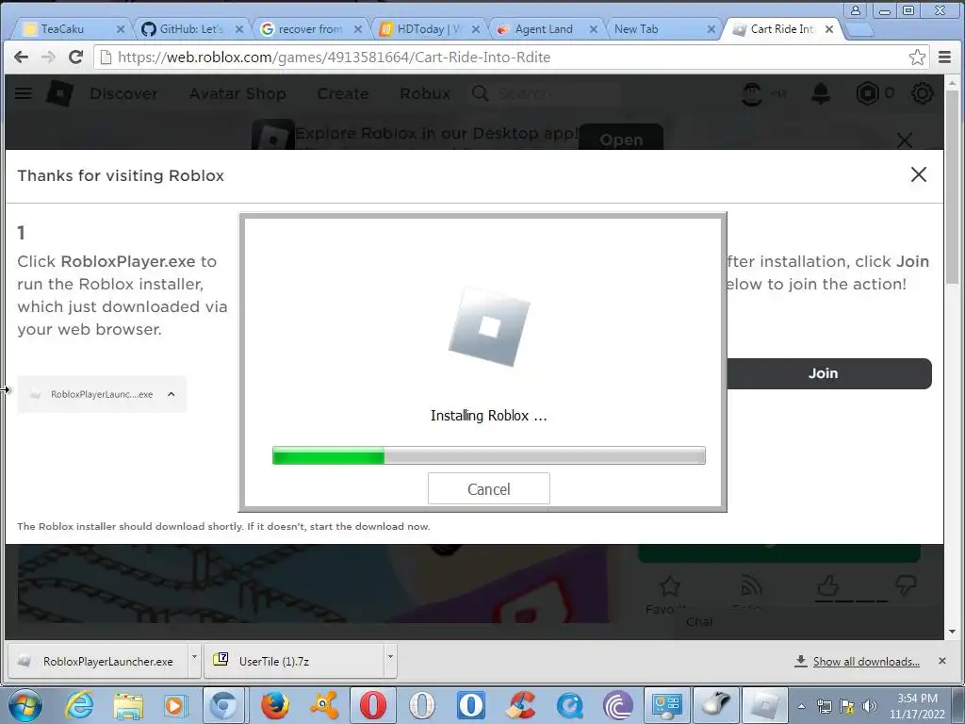Open Roblox sidebar hamburger menu

pos(24,93)
